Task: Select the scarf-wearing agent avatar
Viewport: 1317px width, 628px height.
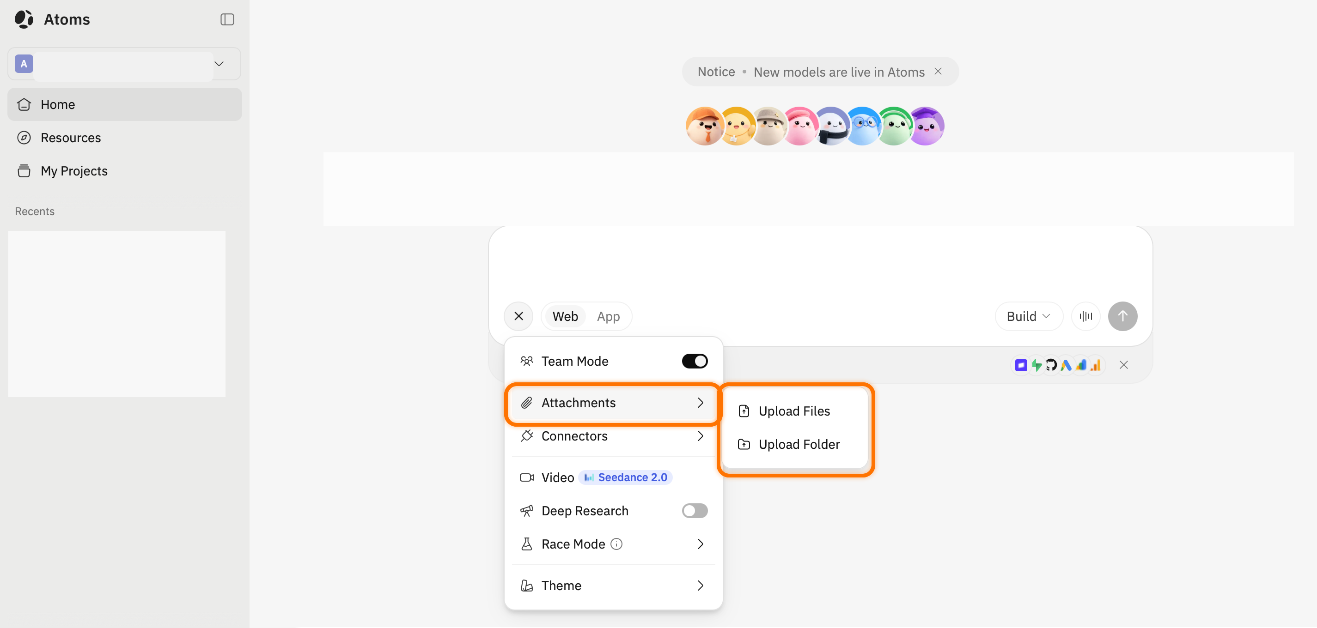Action: tap(831, 126)
